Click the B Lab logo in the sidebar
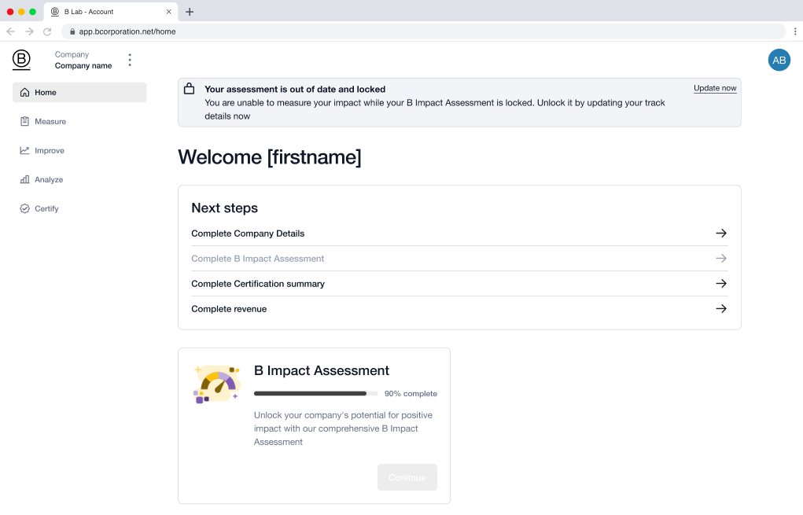 (21, 60)
